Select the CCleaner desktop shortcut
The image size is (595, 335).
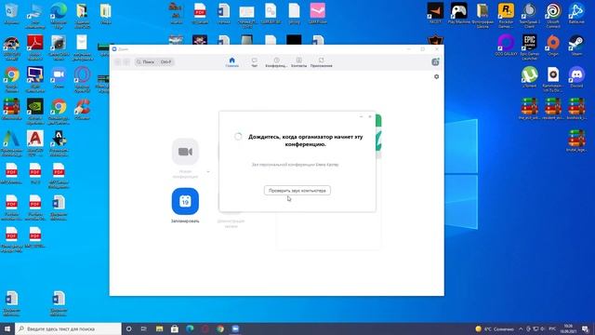click(x=82, y=109)
